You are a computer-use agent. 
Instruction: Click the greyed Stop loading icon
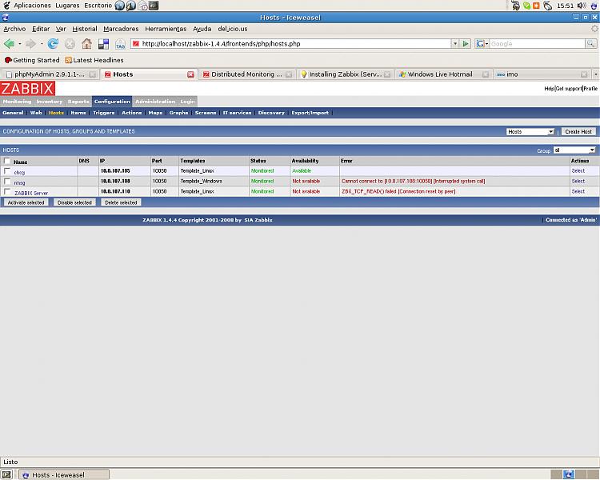70,44
